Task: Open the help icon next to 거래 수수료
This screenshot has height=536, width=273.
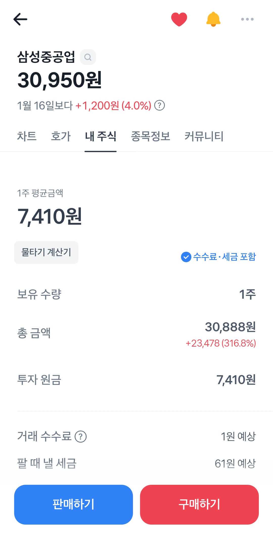Action: pos(81,437)
